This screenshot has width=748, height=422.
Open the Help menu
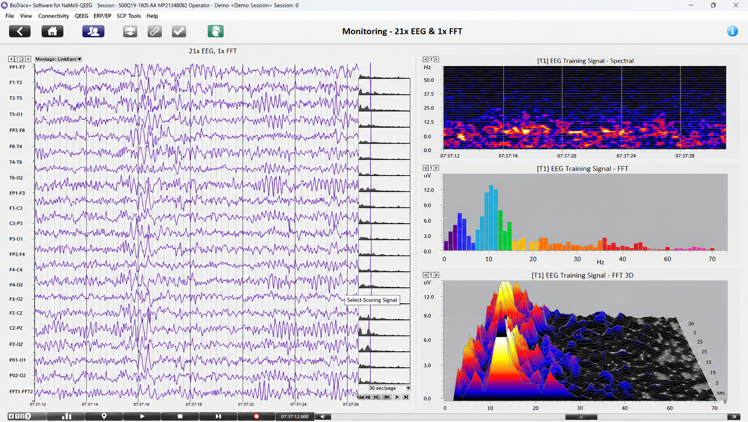(x=152, y=16)
